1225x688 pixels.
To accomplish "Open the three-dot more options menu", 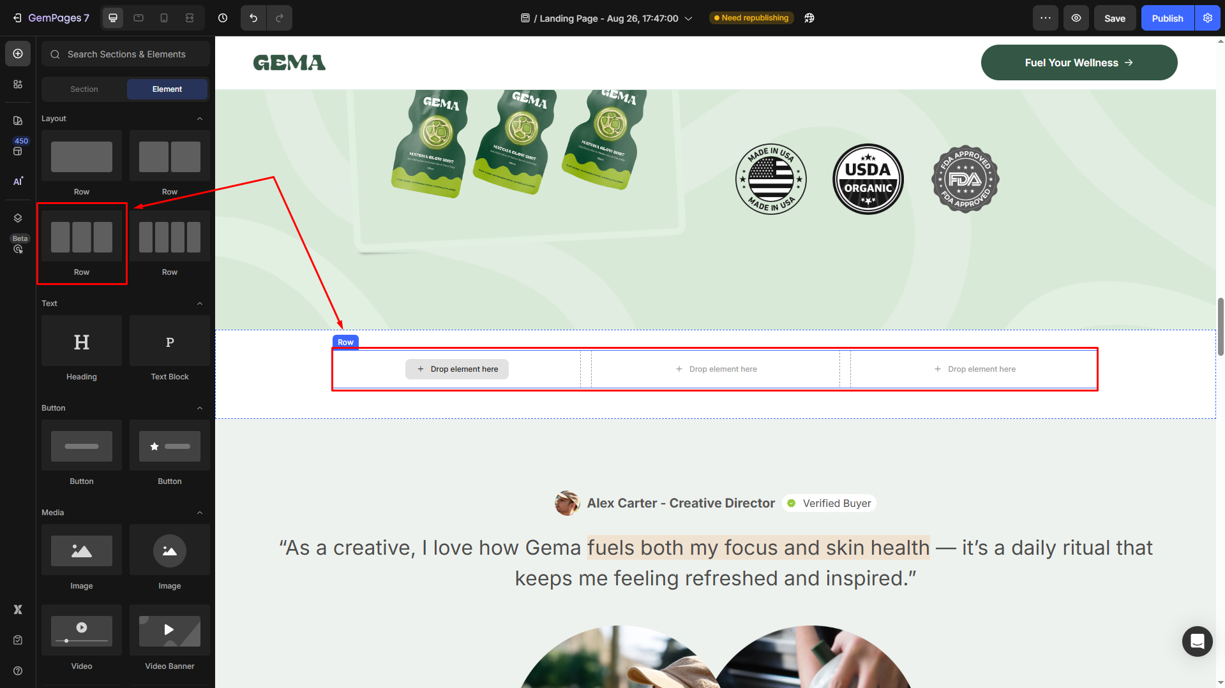I will pyautogui.click(x=1046, y=18).
